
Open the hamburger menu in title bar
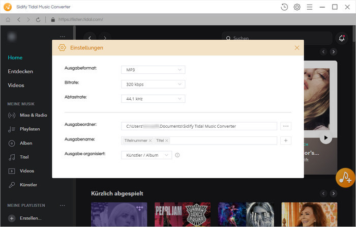coord(309,7)
